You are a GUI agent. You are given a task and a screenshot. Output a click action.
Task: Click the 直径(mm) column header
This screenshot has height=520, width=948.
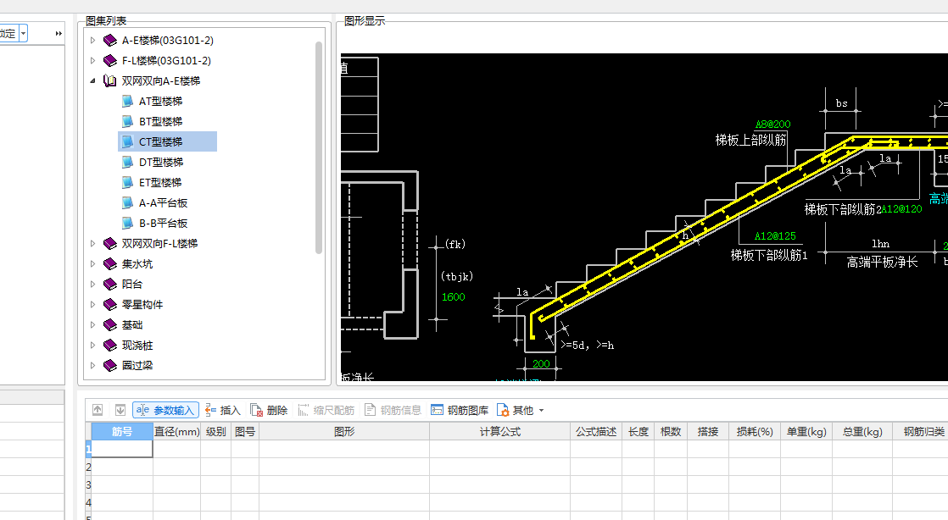[176, 431]
